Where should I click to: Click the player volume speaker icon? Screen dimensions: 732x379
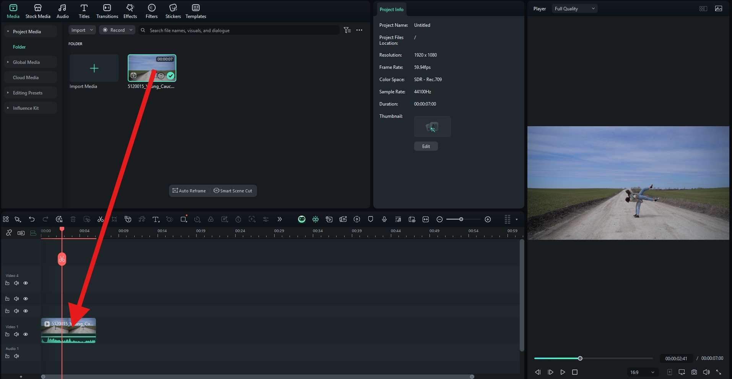pyautogui.click(x=706, y=372)
